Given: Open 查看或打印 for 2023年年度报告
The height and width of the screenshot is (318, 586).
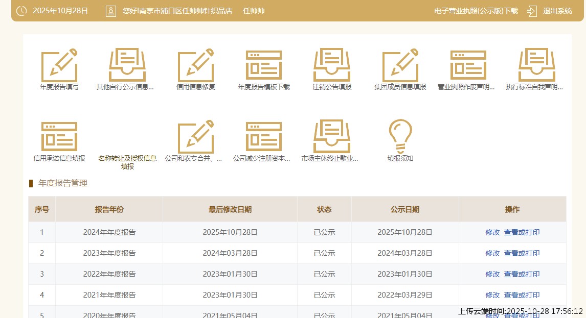Looking at the screenshot, I should 522,253.
